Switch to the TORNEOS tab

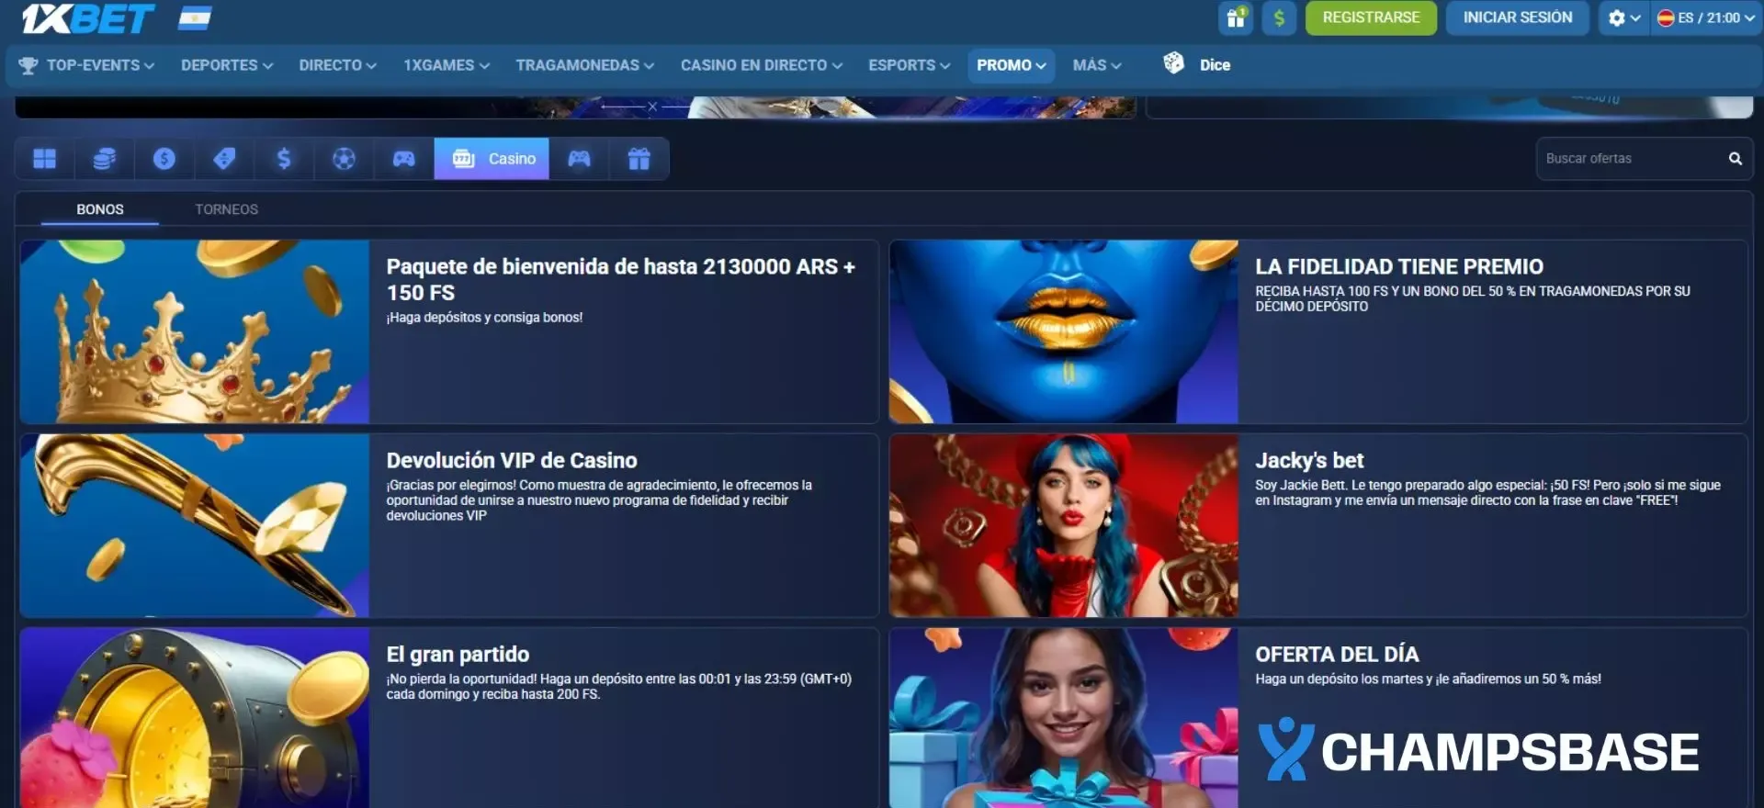226,209
